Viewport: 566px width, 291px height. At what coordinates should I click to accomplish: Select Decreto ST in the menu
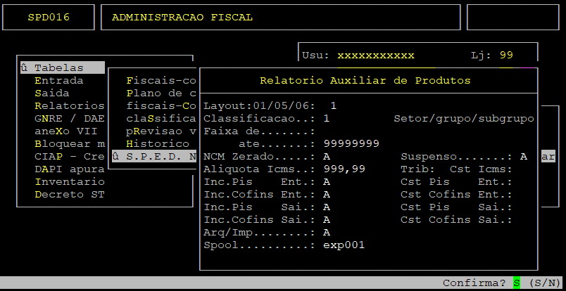tap(70, 195)
